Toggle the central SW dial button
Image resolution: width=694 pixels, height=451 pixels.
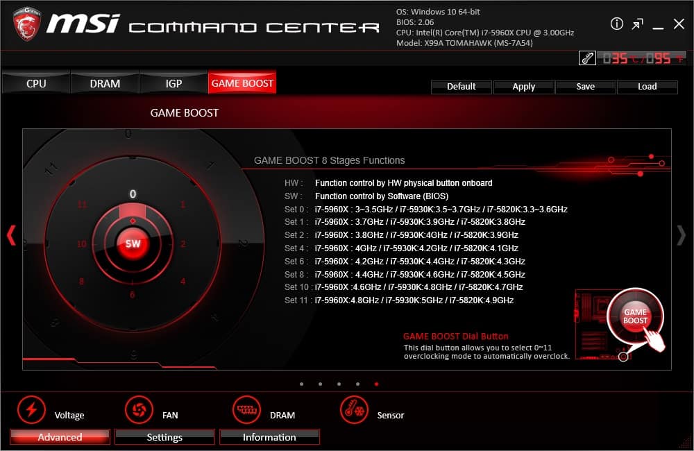(133, 244)
